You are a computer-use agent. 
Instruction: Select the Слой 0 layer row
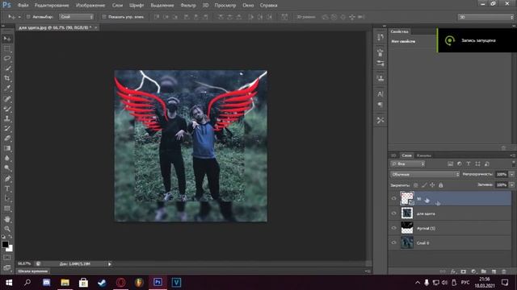click(x=450, y=242)
